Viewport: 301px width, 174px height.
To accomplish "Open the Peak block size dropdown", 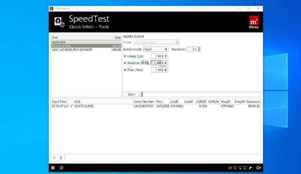I will point(160,70).
